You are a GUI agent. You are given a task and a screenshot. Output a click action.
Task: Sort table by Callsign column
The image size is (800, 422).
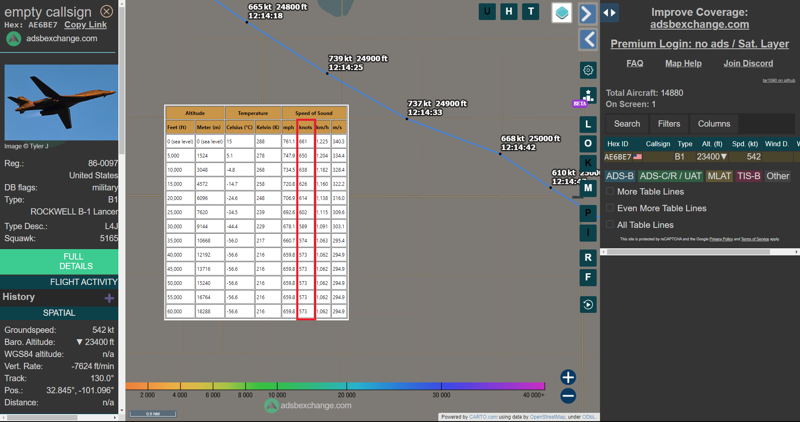(658, 144)
